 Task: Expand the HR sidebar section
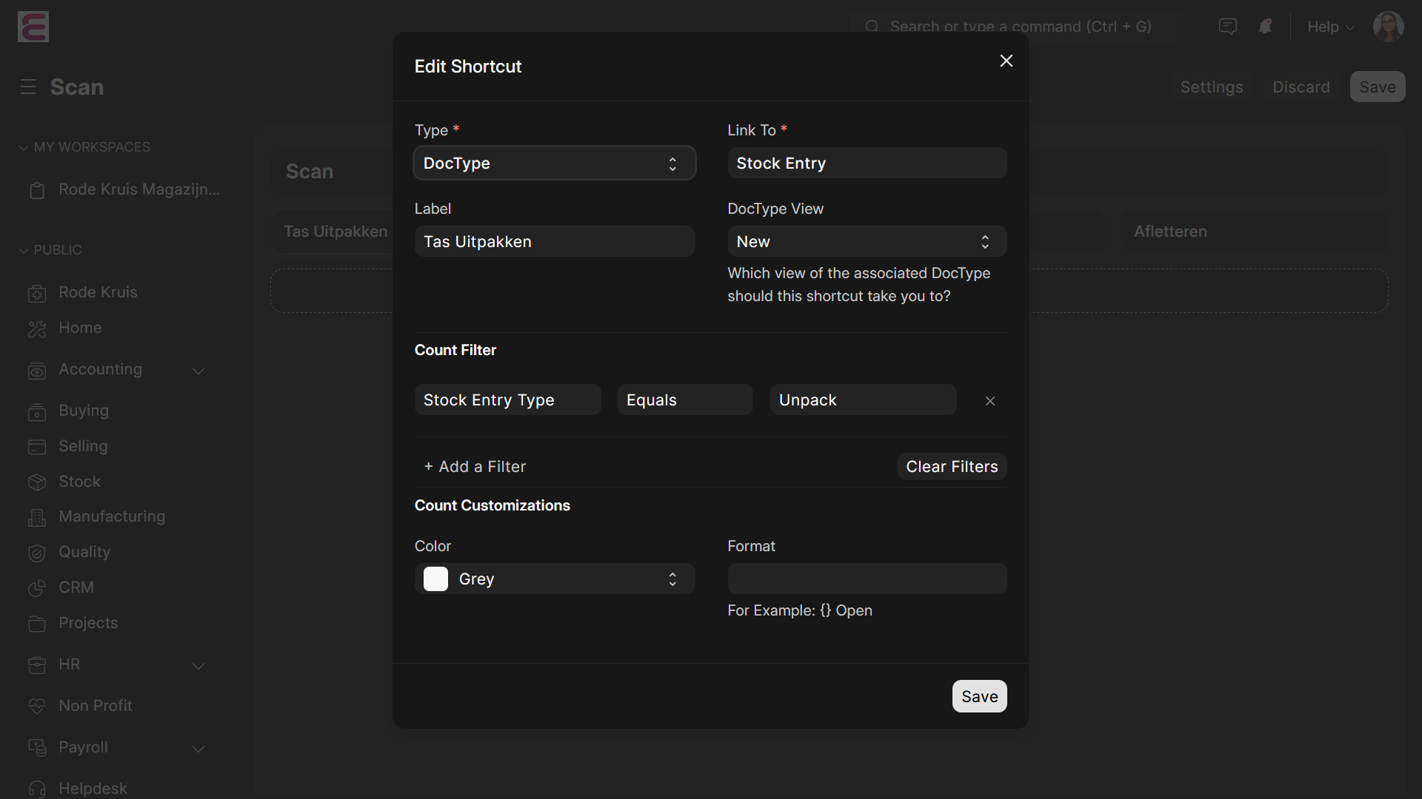point(198,666)
